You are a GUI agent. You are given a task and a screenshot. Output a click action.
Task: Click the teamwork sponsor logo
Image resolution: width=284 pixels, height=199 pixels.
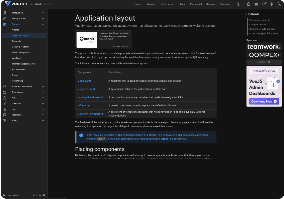[x=264, y=47]
